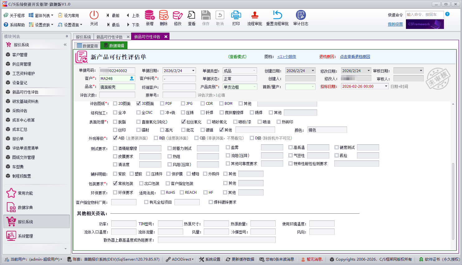Uncheck the 常规包装 checkbox
Viewport: 462px width, 265px height.
pos(115,184)
